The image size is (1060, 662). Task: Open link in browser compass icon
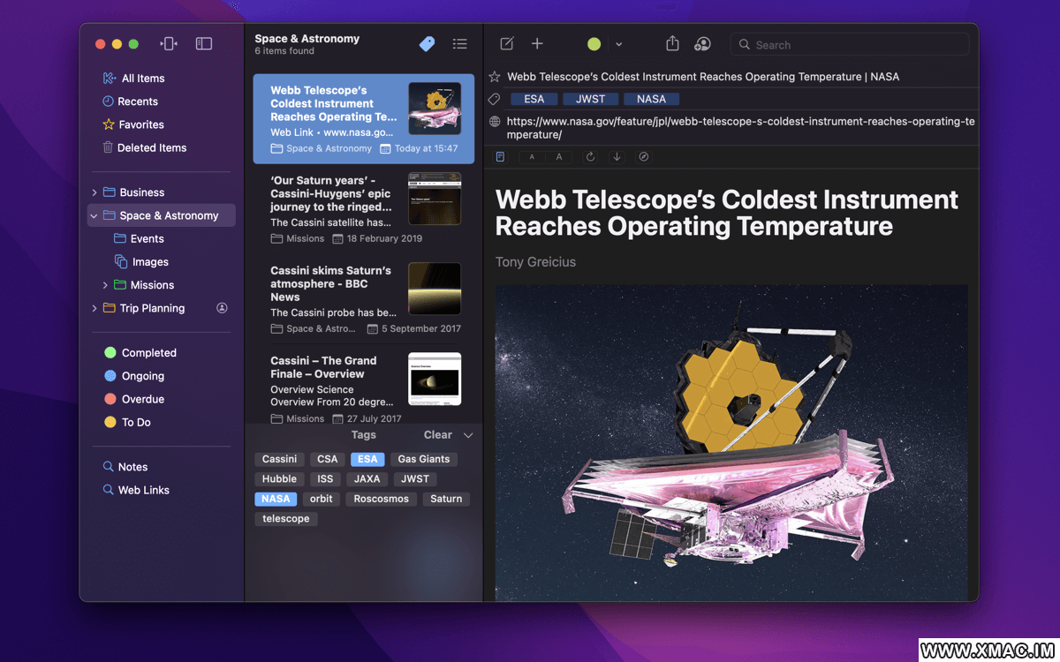644,157
